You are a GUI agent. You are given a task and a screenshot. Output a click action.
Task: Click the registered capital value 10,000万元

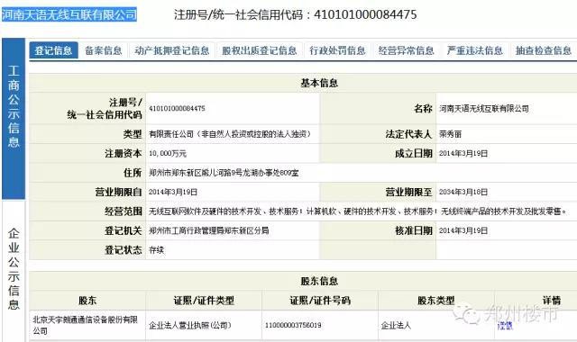168,154
